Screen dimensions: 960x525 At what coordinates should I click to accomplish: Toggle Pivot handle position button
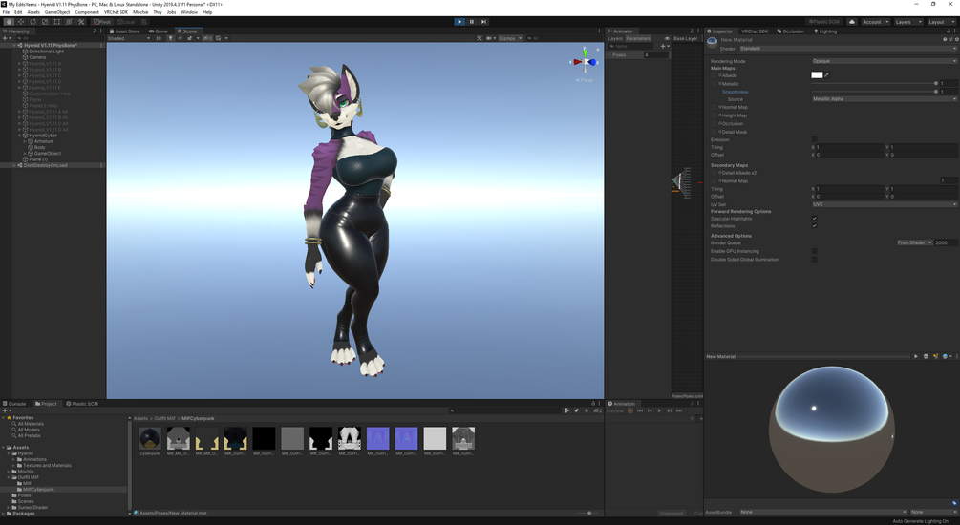[102, 21]
